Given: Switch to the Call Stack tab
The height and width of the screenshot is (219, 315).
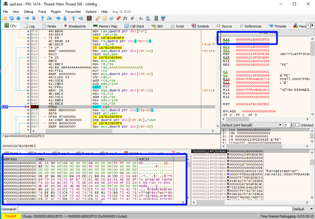Looking at the screenshot, I should [x=134, y=26].
